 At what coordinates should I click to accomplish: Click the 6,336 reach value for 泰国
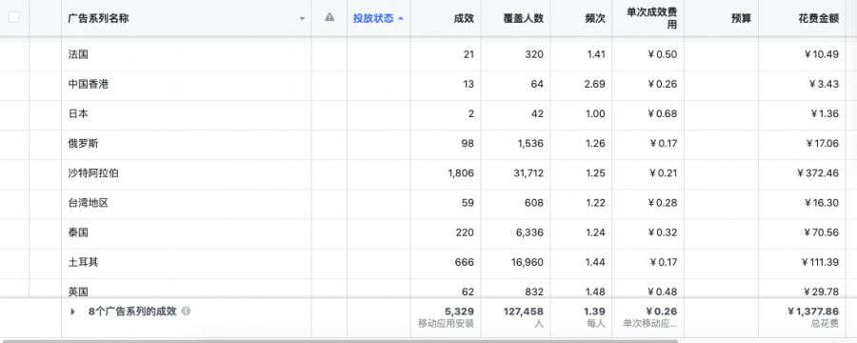point(529,232)
